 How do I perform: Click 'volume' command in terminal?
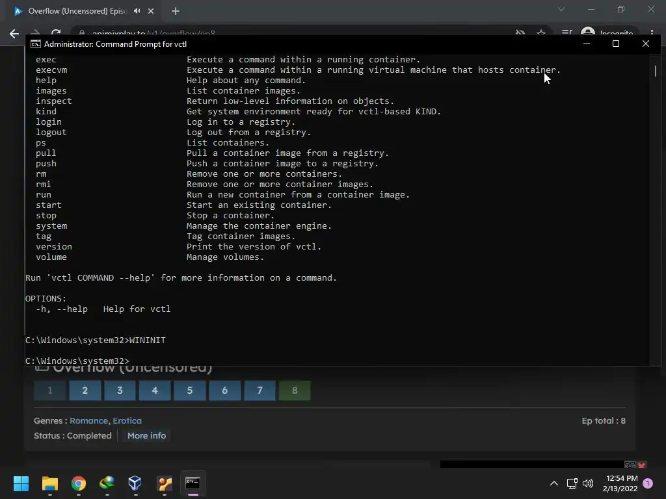click(51, 257)
